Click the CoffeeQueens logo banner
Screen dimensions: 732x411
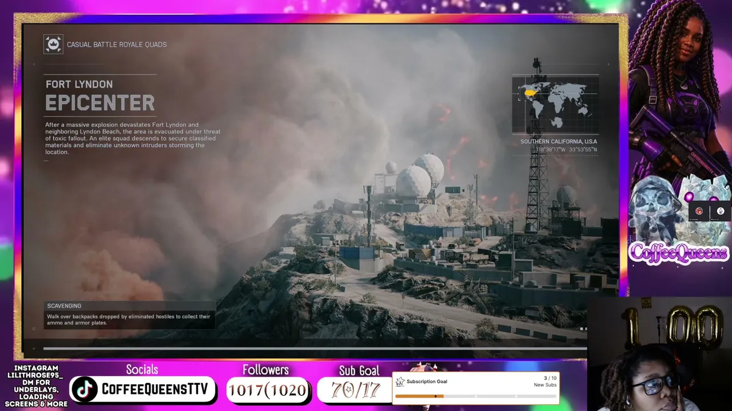pyautogui.click(x=679, y=253)
